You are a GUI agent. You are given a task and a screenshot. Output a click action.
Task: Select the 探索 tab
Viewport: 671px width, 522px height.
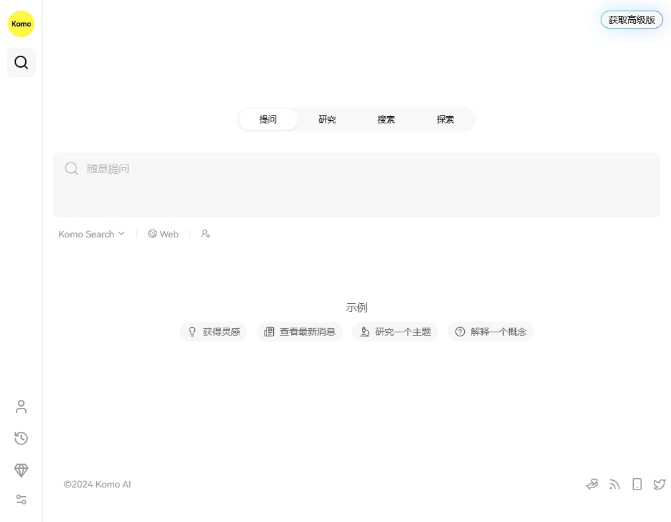coord(446,119)
